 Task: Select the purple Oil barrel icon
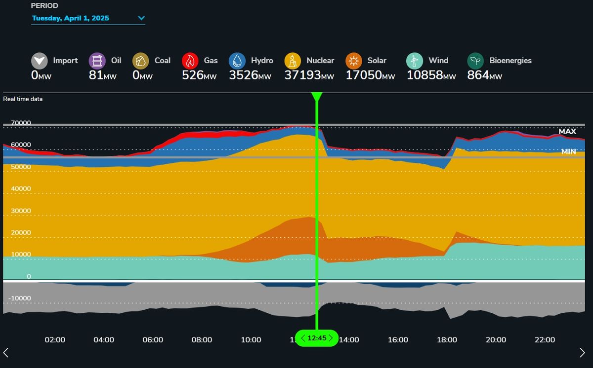(97, 61)
